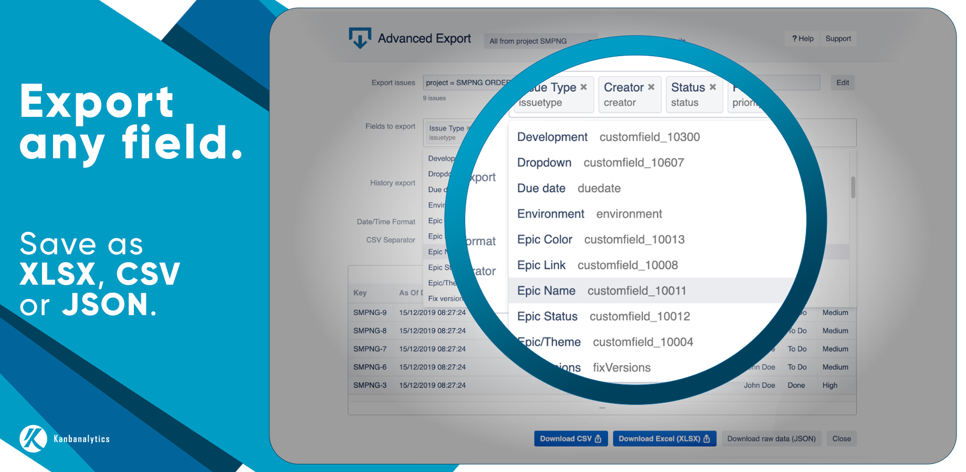Click the export icon on Download CSV button
The image size is (966, 472).
point(599,438)
